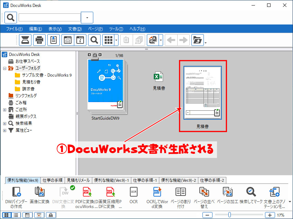Select 見積もり書 folder in tree
Viewport: 293px width, 219px height.
pyautogui.click(x=31, y=82)
